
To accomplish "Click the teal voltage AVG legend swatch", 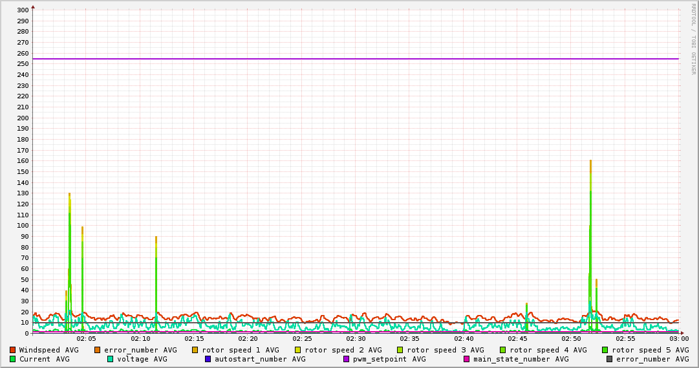I will [x=110, y=359].
